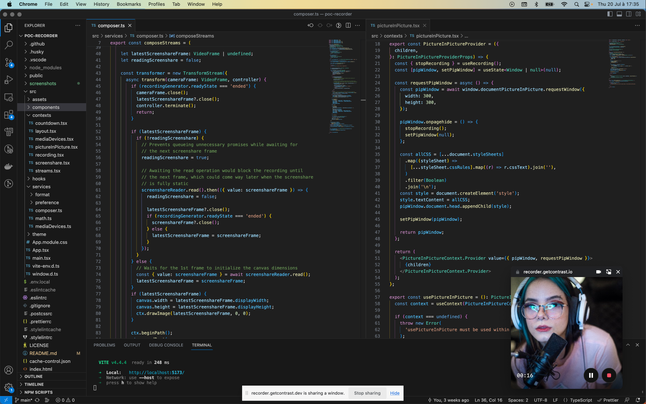646x404 pixels.
Task: Switch to the DEBUG CONSOLE tab
Action: [166, 345]
